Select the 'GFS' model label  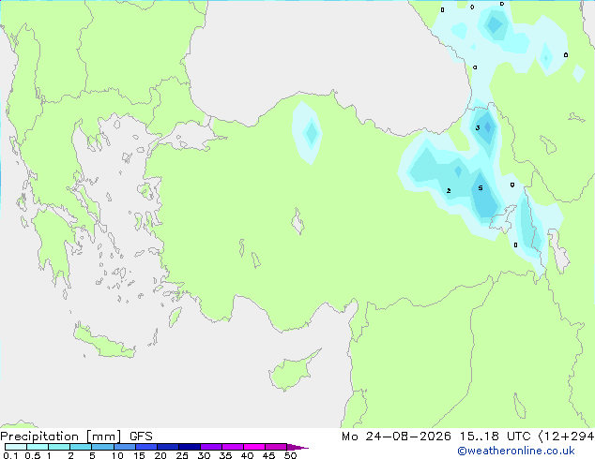click(x=141, y=437)
